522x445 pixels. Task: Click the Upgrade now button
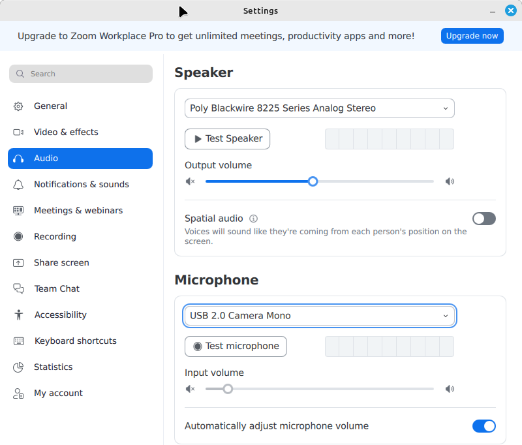472,36
